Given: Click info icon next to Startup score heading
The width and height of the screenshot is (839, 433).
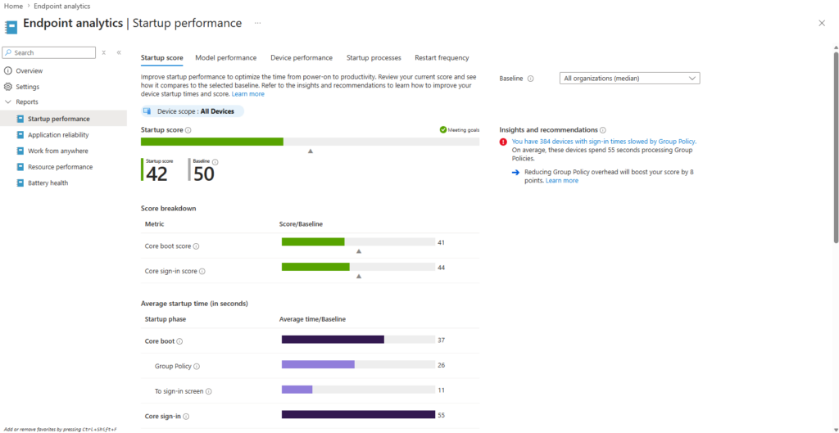Looking at the screenshot, I should click(x=188, y=130).
